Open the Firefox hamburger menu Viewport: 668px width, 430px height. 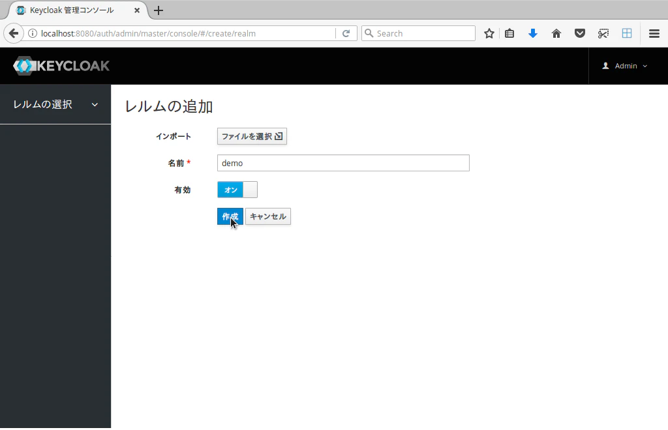[654, 33]
